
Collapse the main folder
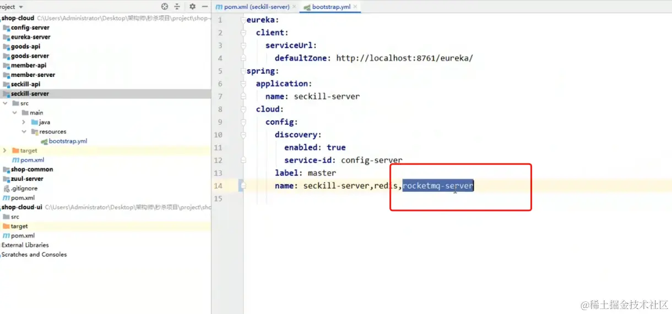pyautogui.click(x=15, y=112)
